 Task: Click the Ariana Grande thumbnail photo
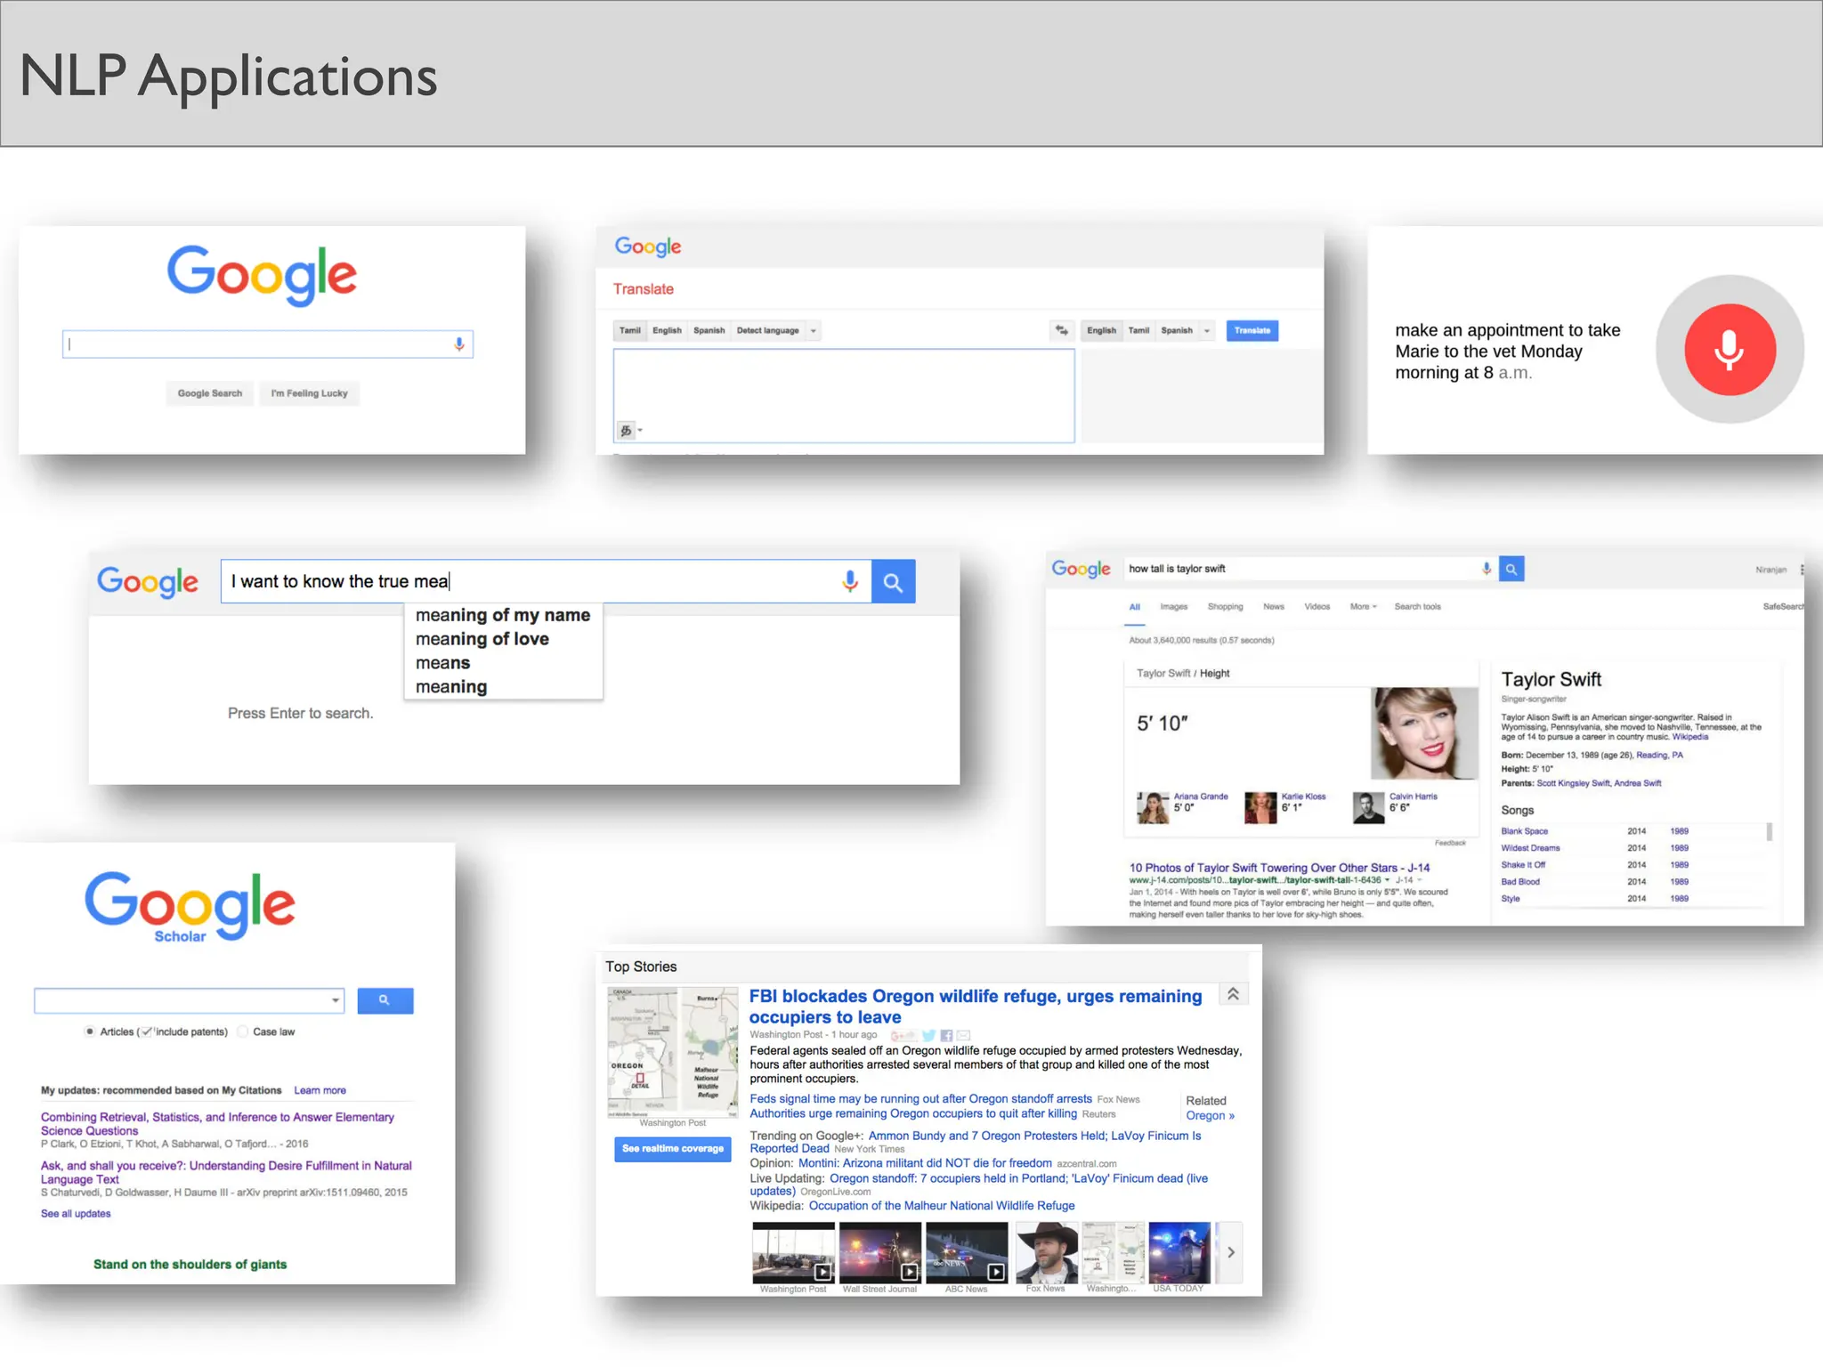tap(1154, 807)
